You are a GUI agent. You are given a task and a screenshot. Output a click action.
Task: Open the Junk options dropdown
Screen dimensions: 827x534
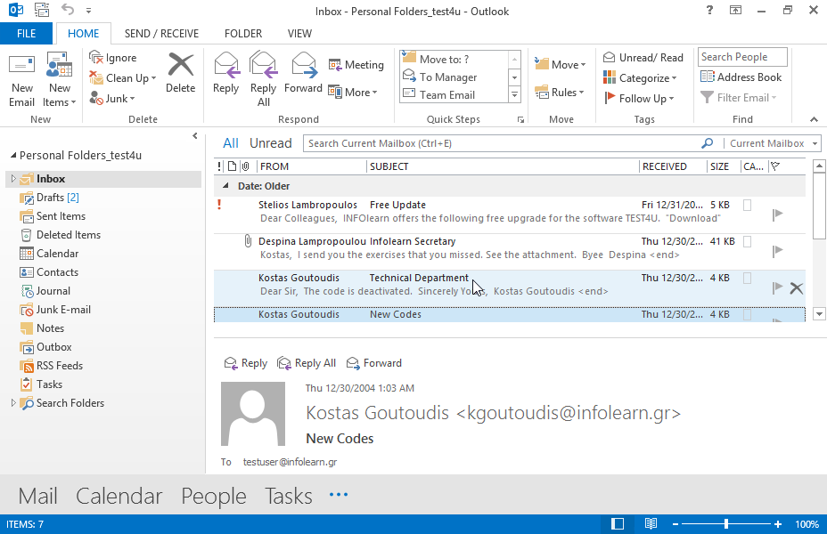[111, 98]
